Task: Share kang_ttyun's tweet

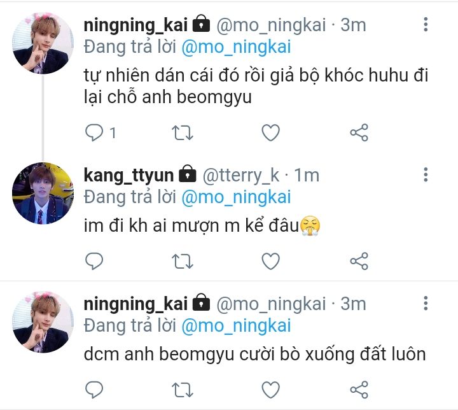Action: point(359,260)
